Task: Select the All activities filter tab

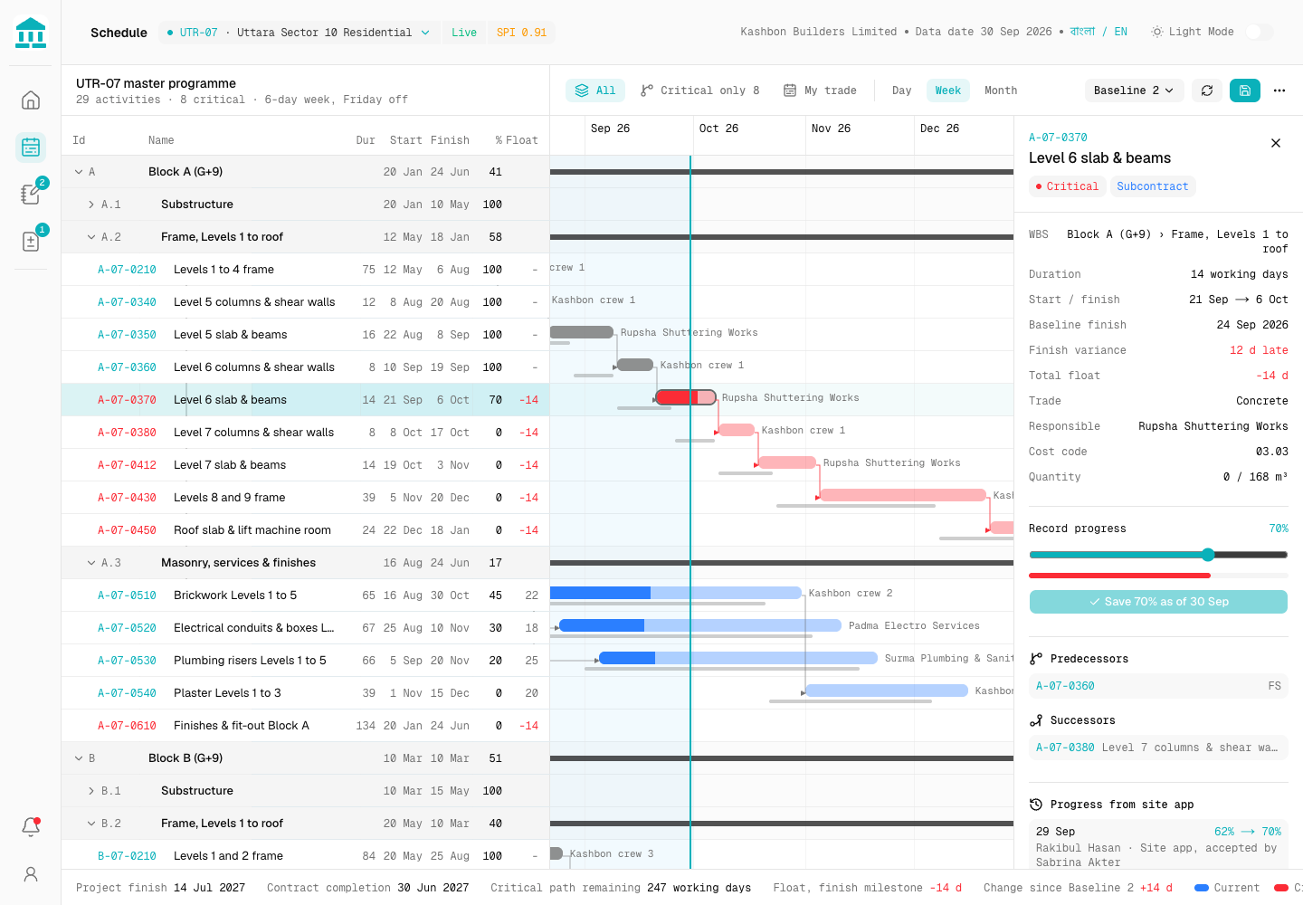Action: [595, 90]
